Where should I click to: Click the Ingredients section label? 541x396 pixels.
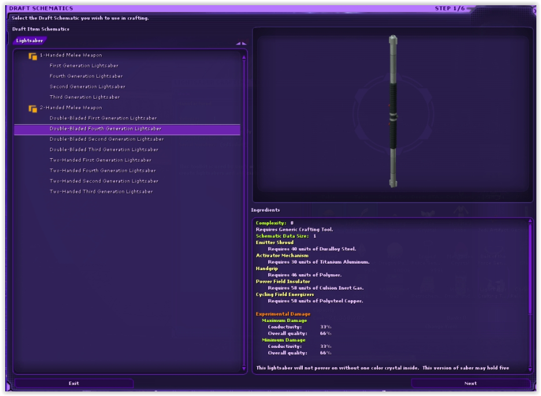point(265,210)
